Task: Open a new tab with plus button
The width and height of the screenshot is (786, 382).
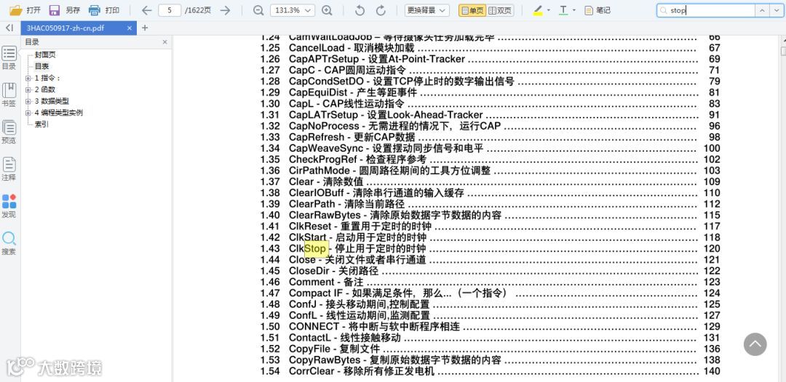Action: (x=145, y=28)
